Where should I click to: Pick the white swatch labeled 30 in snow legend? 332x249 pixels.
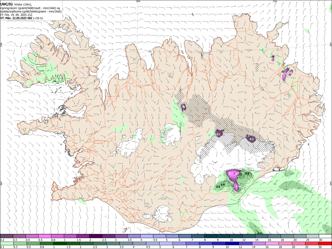click(325, 236)
